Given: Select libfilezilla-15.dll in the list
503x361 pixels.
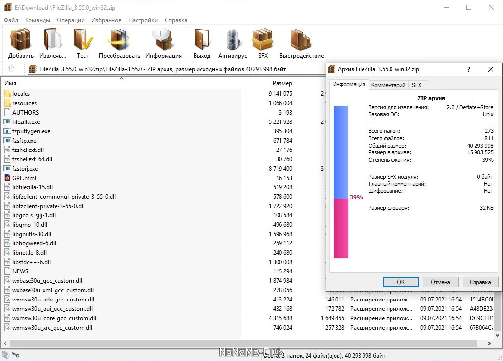Looking at the screenshot, I should coord(32,187).
